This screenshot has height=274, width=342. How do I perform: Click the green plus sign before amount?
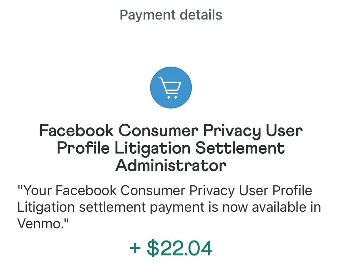[135, 248]
